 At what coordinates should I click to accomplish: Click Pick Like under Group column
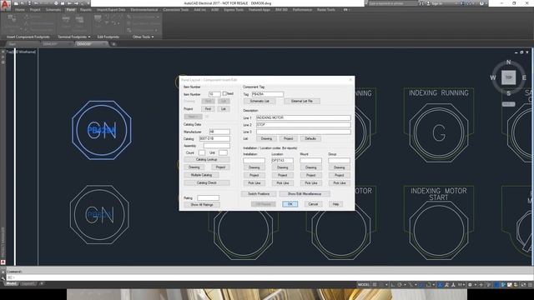click(x=340, y=183)
